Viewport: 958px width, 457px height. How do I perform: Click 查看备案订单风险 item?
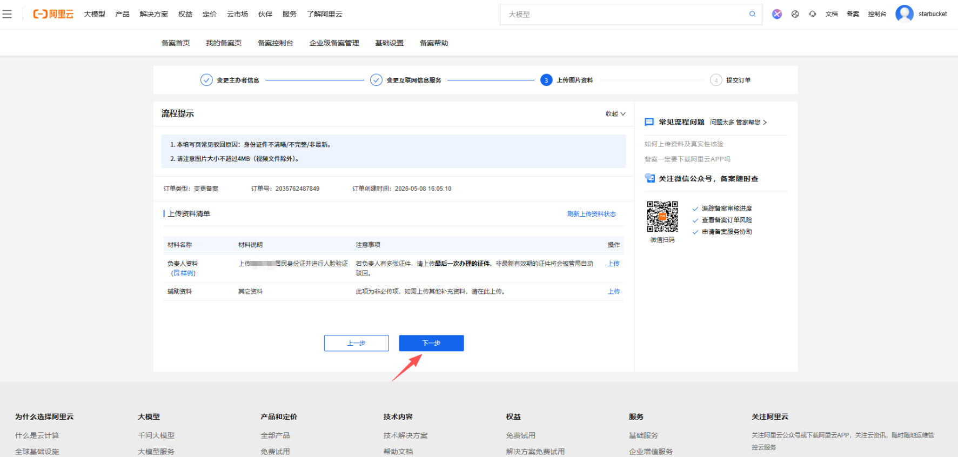[x=727, y=220]
